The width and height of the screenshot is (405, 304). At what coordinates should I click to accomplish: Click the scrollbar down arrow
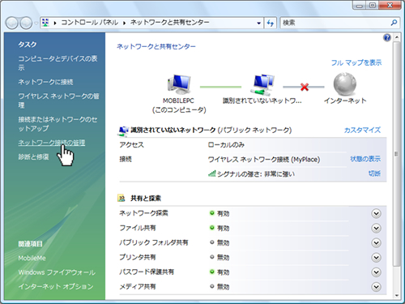click(x=396, y=295)
